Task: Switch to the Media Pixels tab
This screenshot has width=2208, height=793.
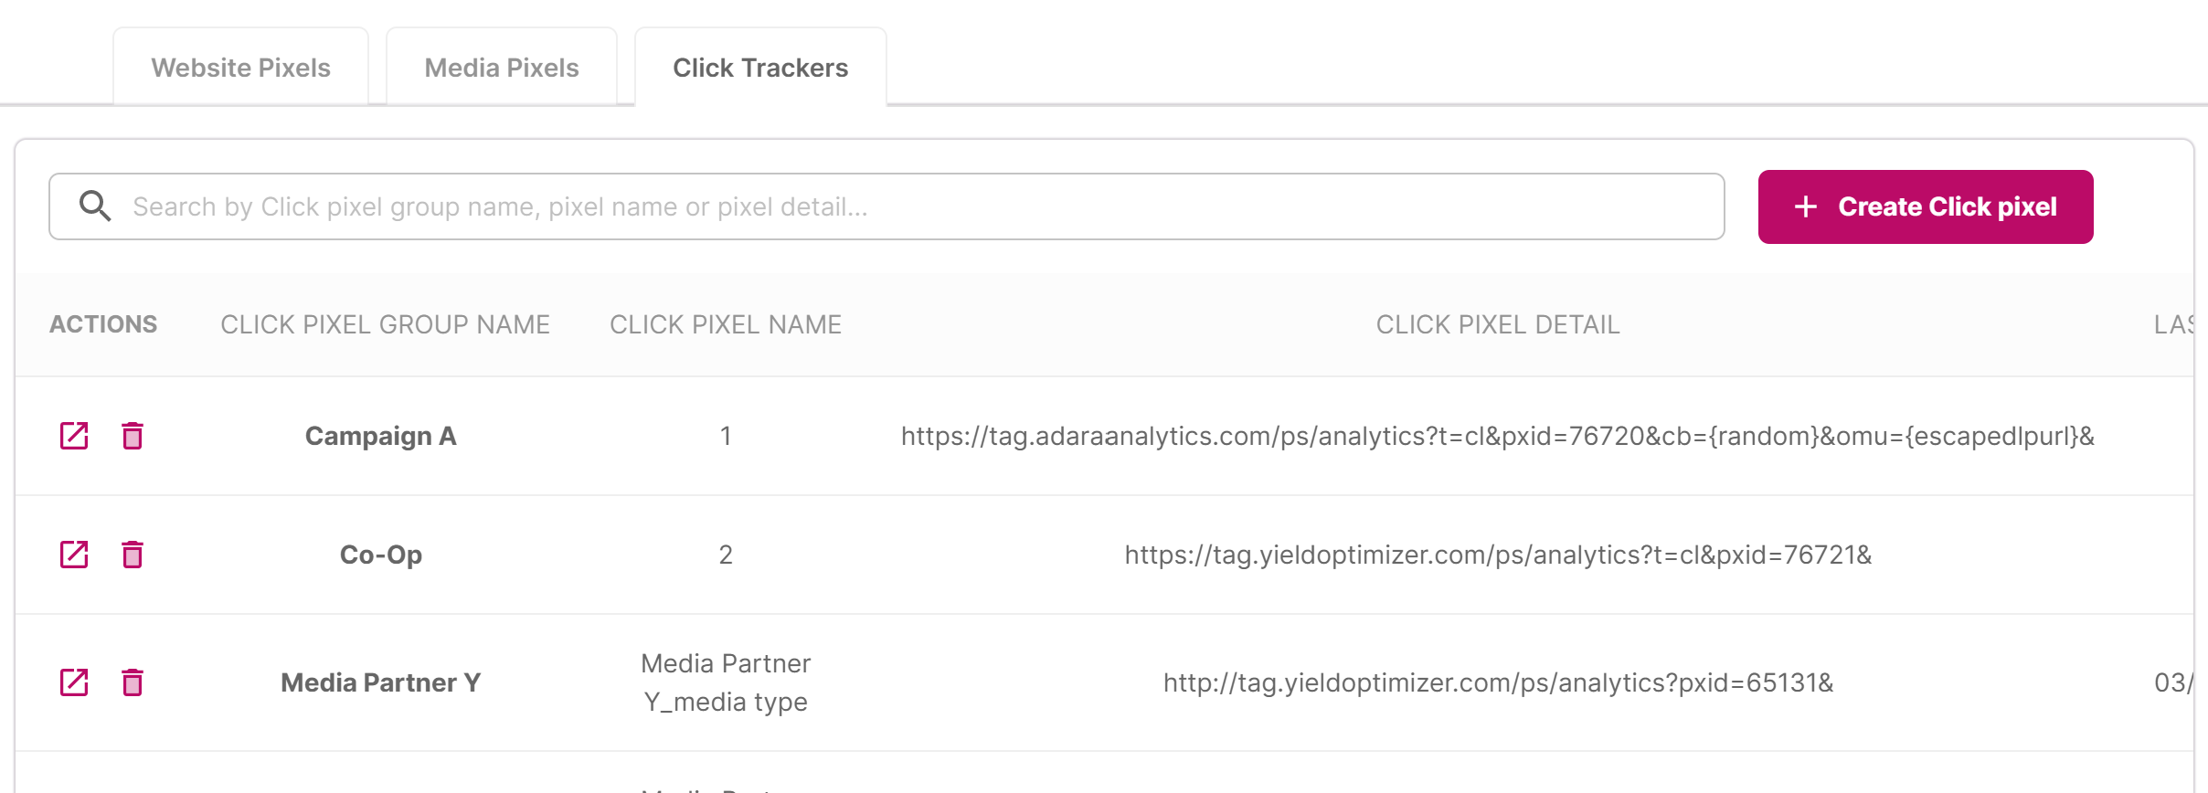Action: coord(501,66)
